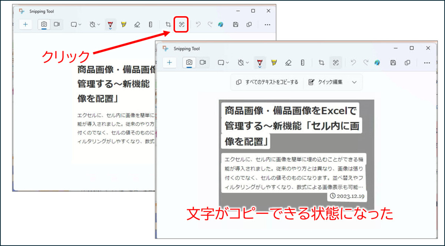Select camera Snip mode in front window
The height and width of the screenshot is (246, 445).
pos(189,63)
